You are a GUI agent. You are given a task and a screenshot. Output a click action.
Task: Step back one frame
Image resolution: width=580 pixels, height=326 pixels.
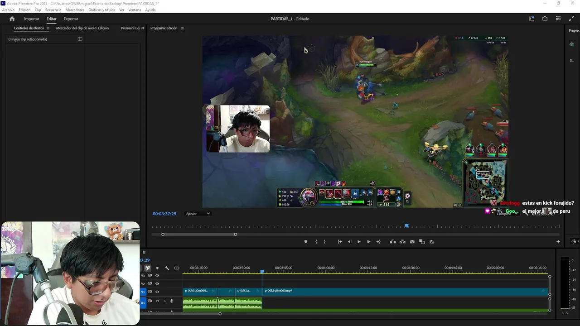[x=349, y=242]
